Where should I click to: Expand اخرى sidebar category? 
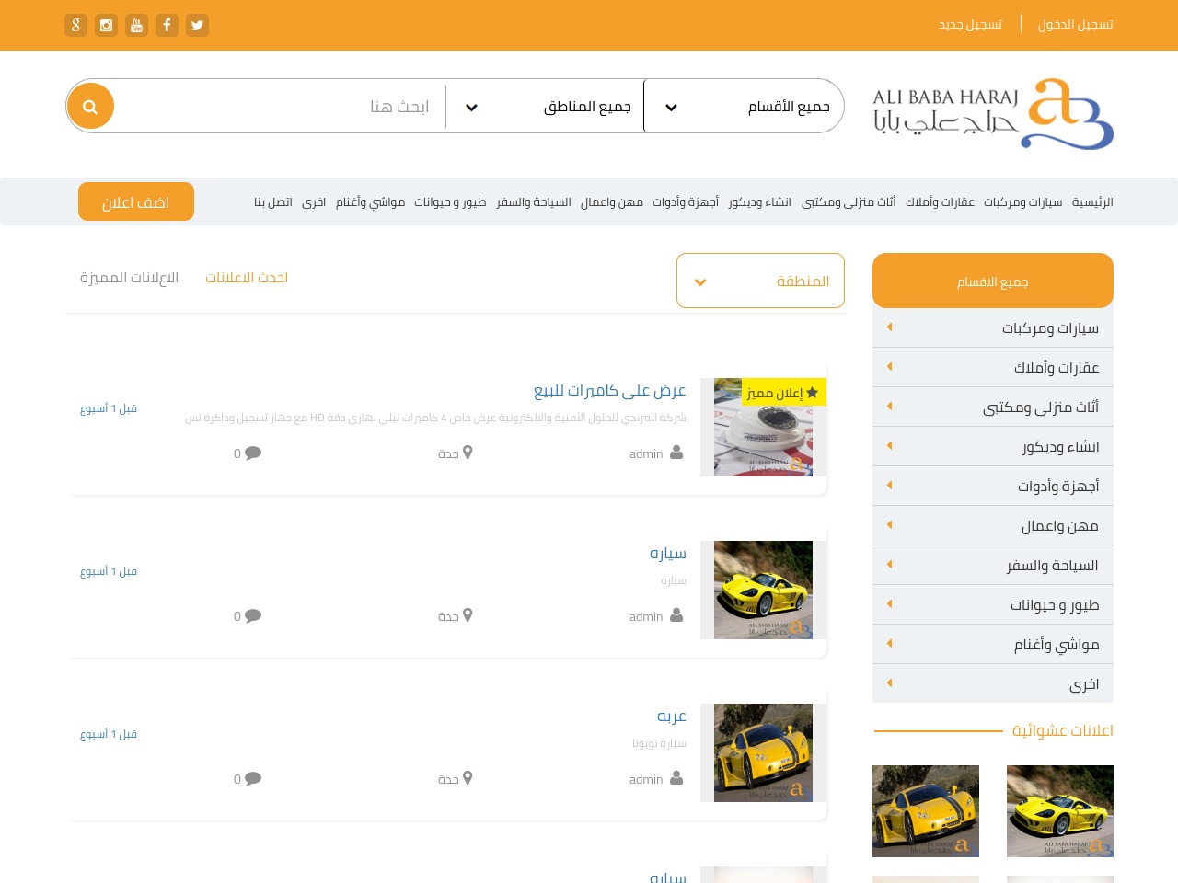(993, 683)
